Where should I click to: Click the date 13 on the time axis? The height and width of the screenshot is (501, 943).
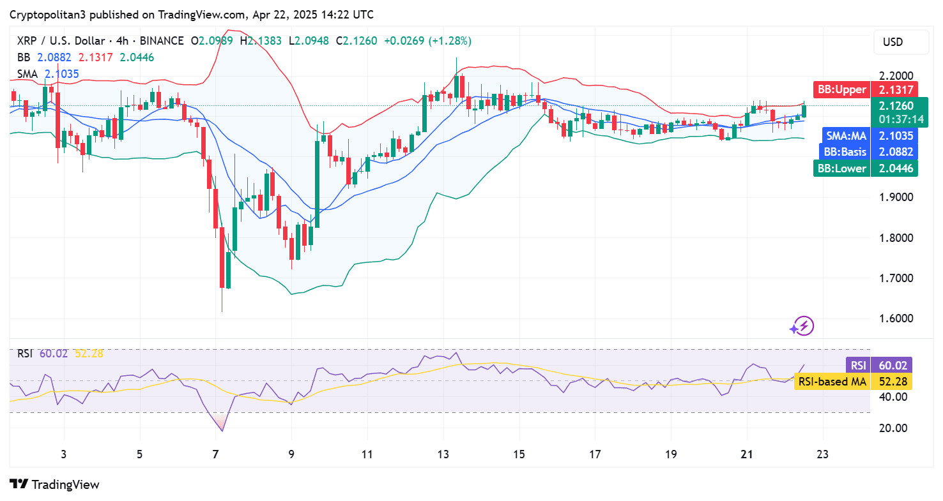coord(442,454)
